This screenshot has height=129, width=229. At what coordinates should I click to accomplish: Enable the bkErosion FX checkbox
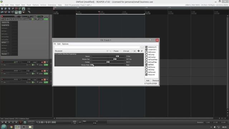click(x=146, y=52)
